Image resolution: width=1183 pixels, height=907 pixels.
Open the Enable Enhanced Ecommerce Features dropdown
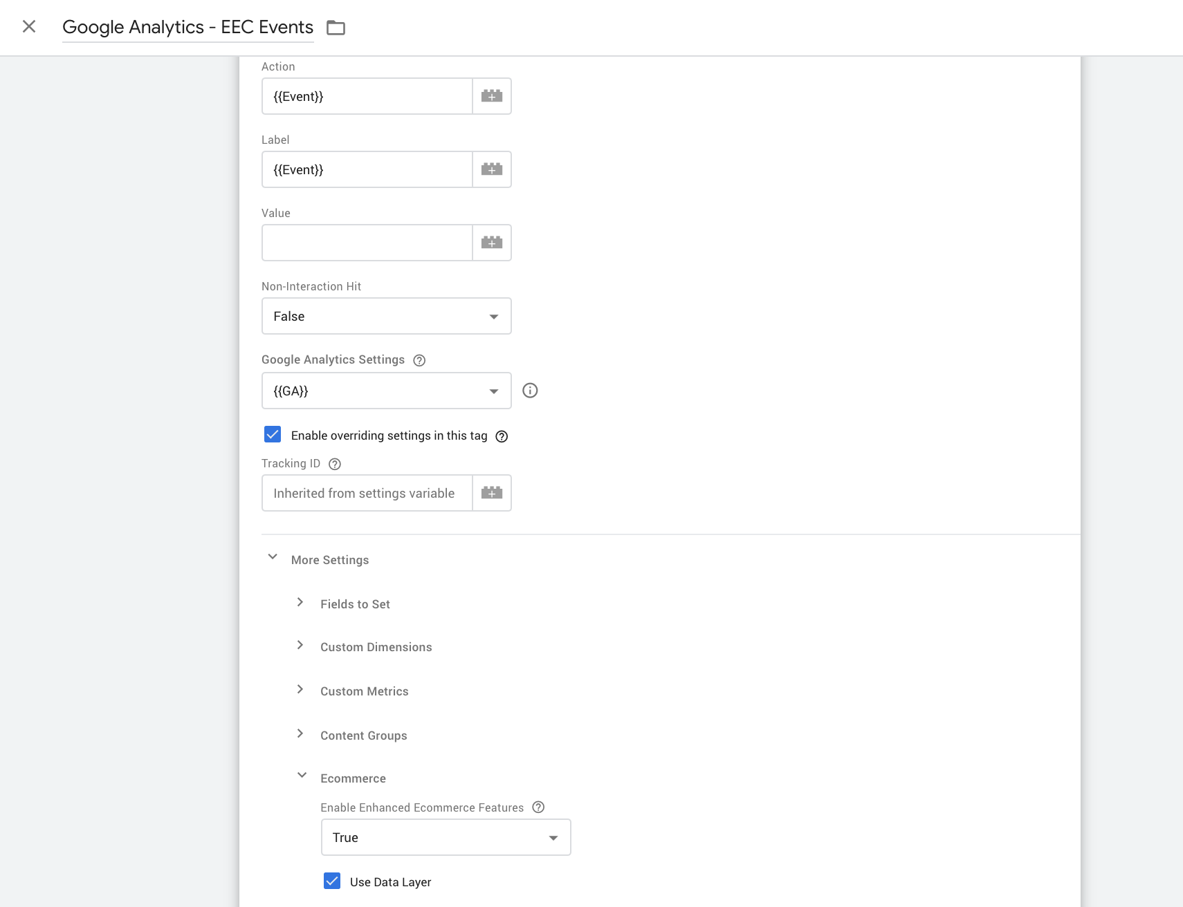pyautogui.click(x=446, y=837)
